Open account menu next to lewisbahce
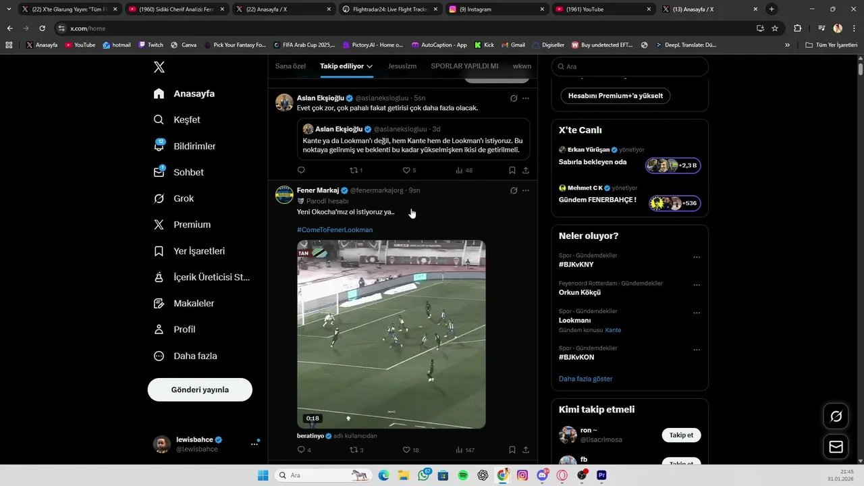The image size is (864, 486). [x=254, y=443]
